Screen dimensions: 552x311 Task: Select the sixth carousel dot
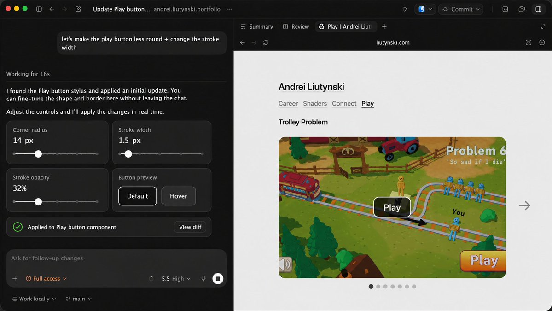pos(407,286)
